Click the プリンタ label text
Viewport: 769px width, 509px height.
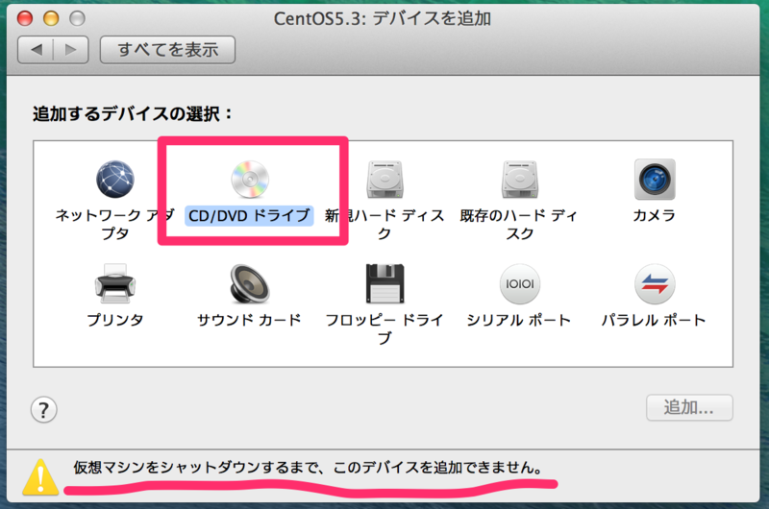point(115,320)
